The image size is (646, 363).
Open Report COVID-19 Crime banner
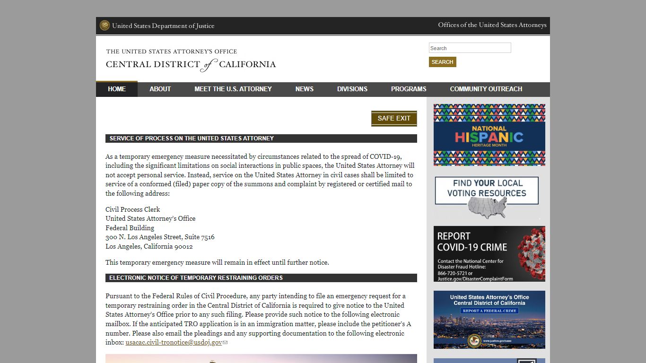point(489,254)
